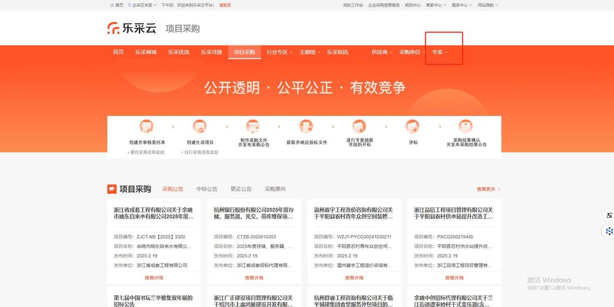
Task: Click 查看详情 on the WZJY-PYCG20241030211 card
Action: 354,278
